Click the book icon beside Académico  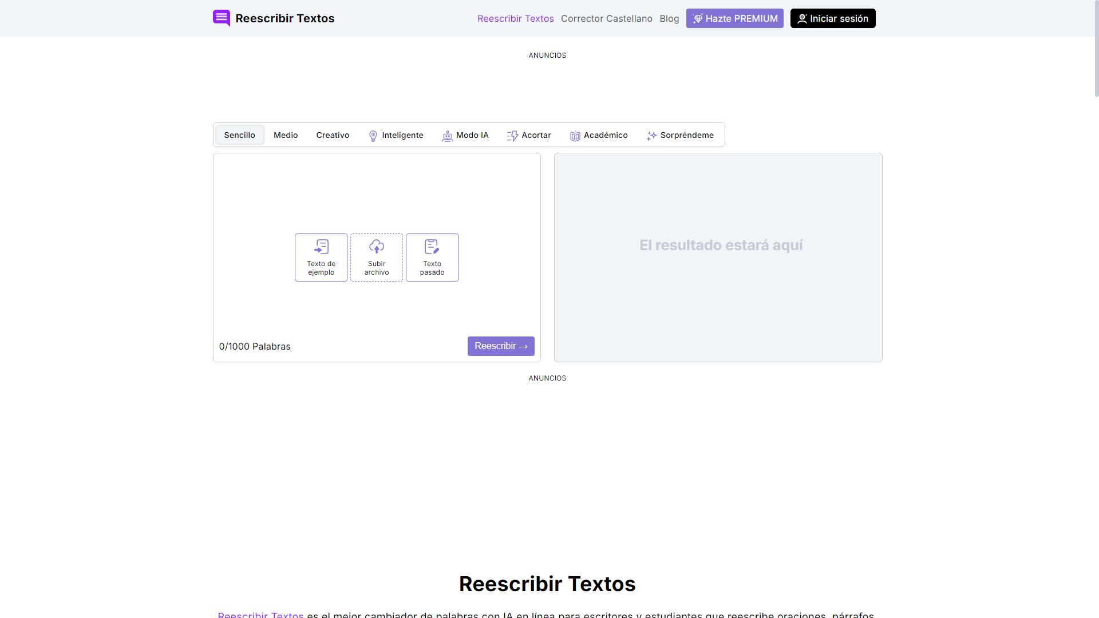575,136
